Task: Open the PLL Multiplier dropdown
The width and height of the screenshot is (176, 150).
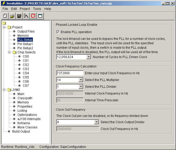Action: point(81,80)
